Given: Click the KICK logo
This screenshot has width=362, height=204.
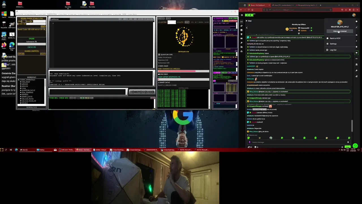Looking at the screenshot, I should click(x=250, y=15).
